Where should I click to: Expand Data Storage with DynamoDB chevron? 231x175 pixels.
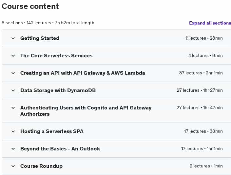13,90
